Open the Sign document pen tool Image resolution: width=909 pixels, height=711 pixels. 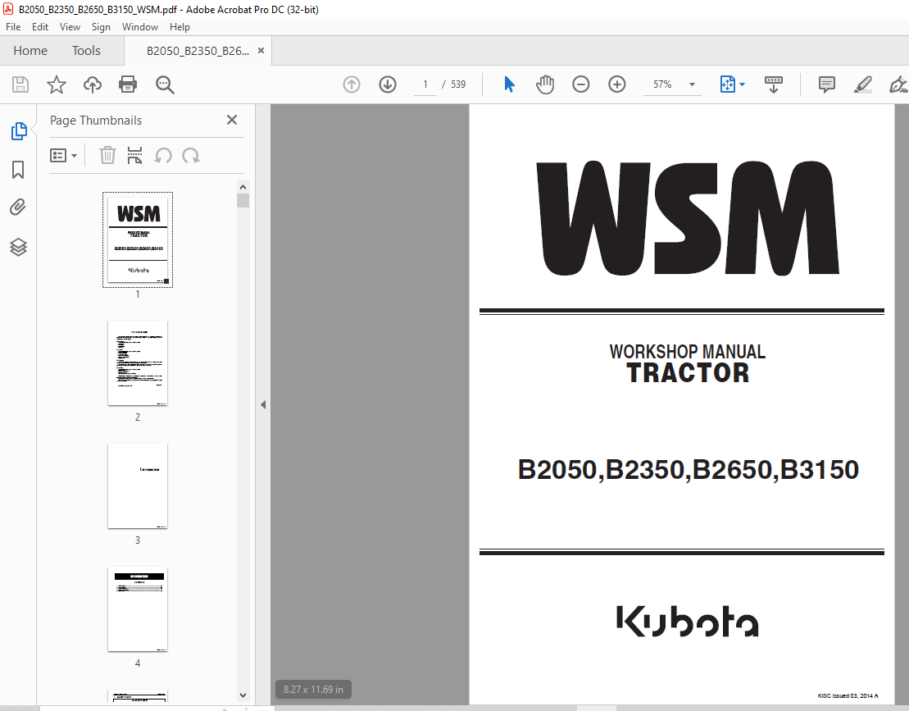click(x=898, y=84)
